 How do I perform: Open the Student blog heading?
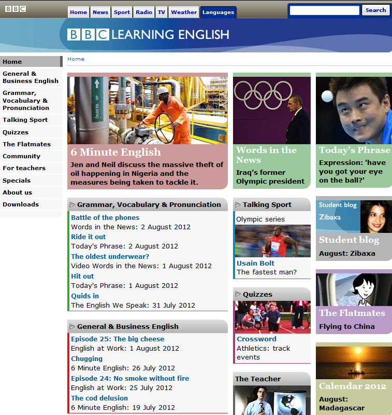(x=349, y=240)
